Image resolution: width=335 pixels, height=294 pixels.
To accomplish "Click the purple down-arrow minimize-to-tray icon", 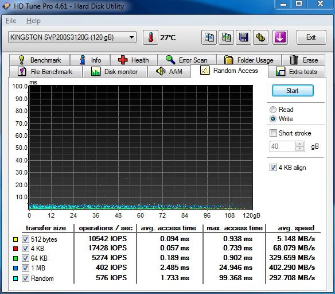I will pos(280,37).
